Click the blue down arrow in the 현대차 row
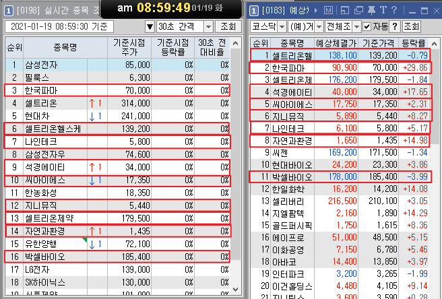 pyautogui.click(x=92, y=116)
